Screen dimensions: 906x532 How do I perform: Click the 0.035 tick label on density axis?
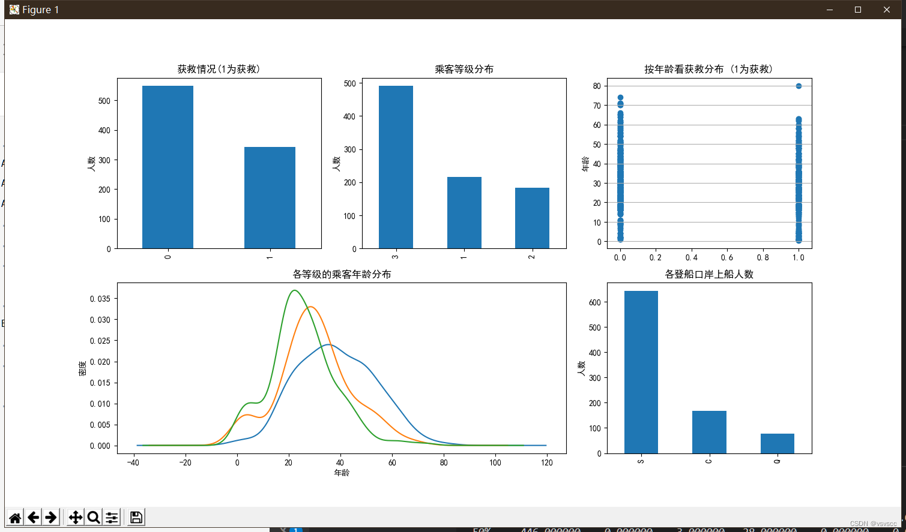(x=100, y=299)
